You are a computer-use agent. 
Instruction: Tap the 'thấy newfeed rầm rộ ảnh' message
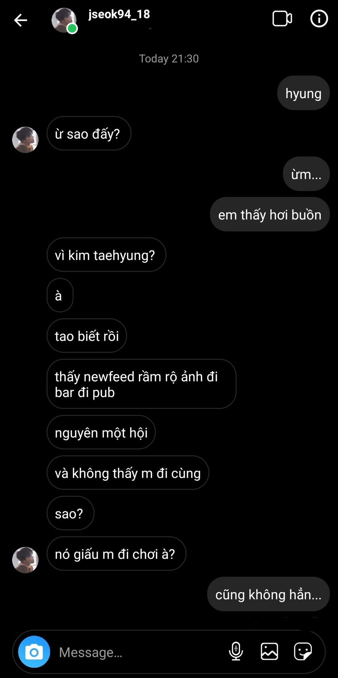pos(141,384)
